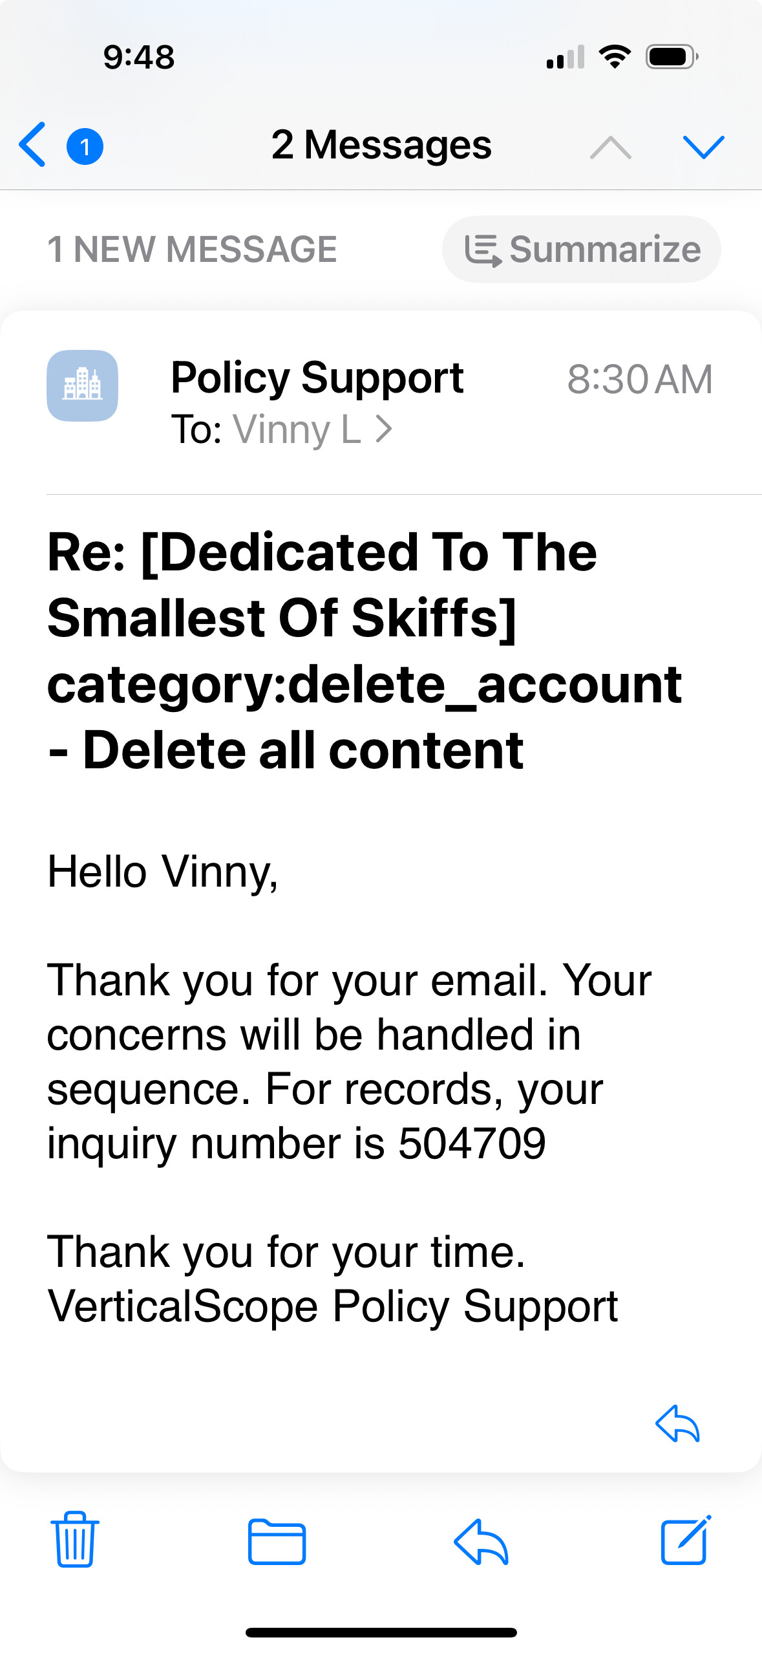Open Policy Support sender avatar

click(82, 385)
